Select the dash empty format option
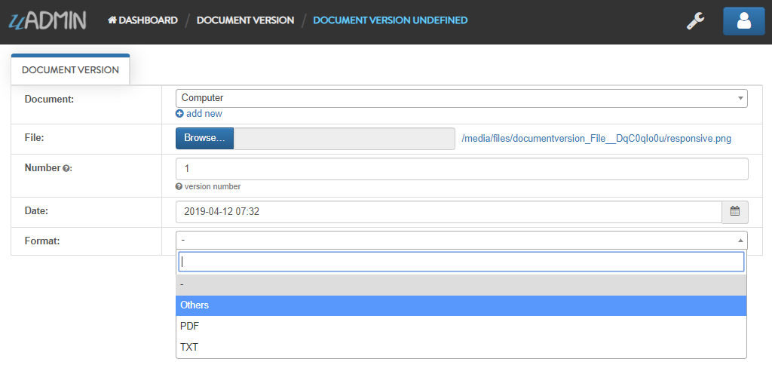 pos(461,285)
